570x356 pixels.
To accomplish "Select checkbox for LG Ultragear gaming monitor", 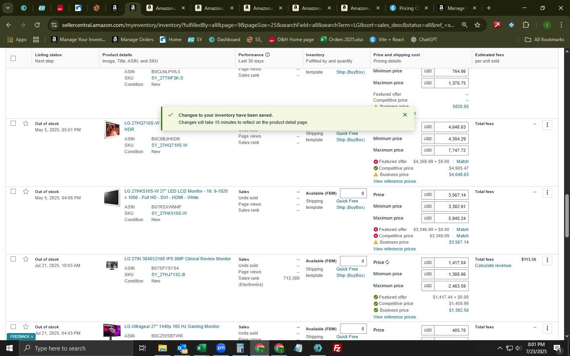I will [x=13, y=327].
